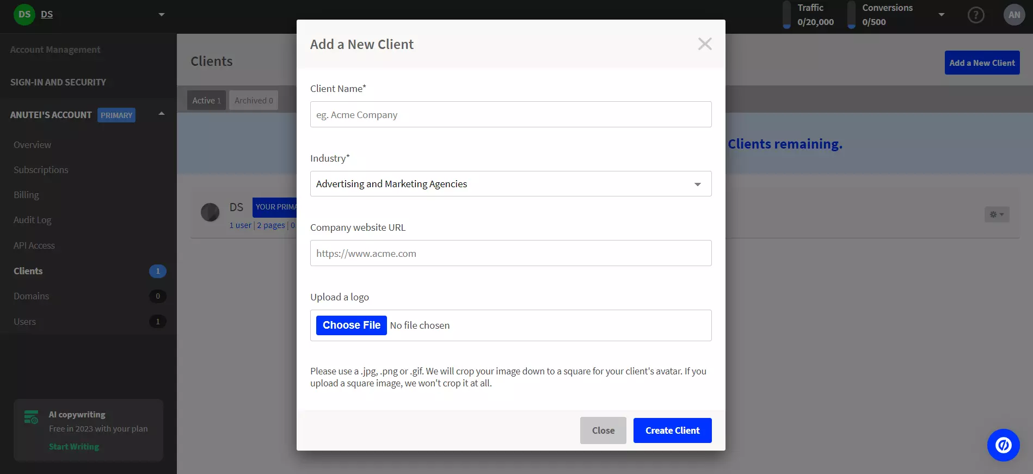Open the chat widget in bottom corner
1033x474 pixels.
point(1003,445)
